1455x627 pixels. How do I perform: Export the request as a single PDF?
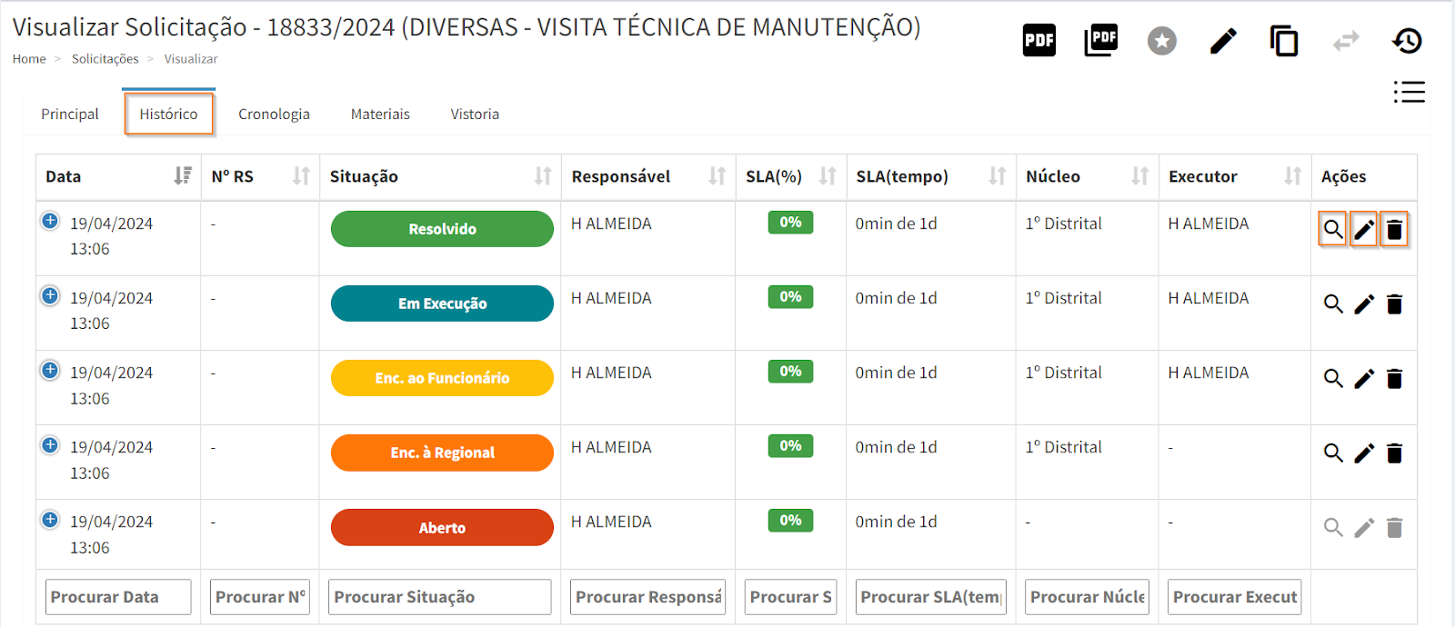(1039, 41)
